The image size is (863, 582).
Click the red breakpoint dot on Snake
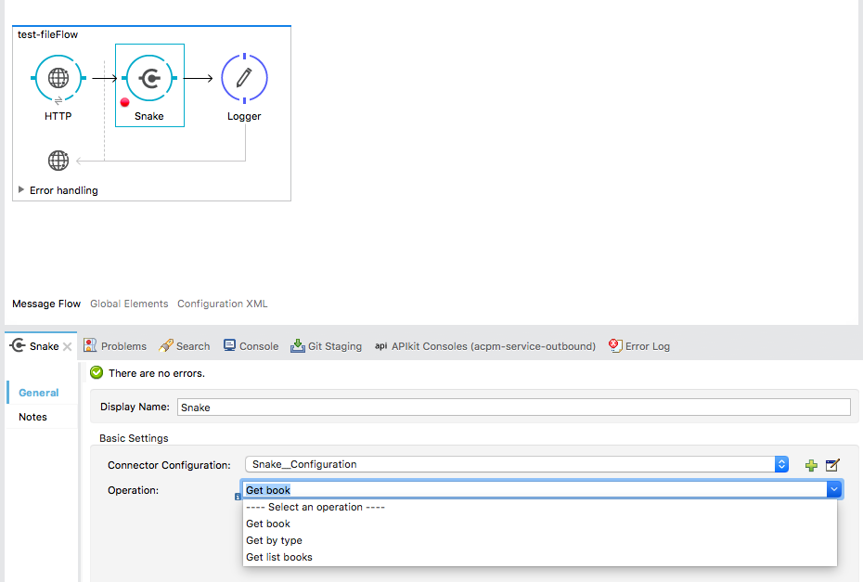[125, 102]
